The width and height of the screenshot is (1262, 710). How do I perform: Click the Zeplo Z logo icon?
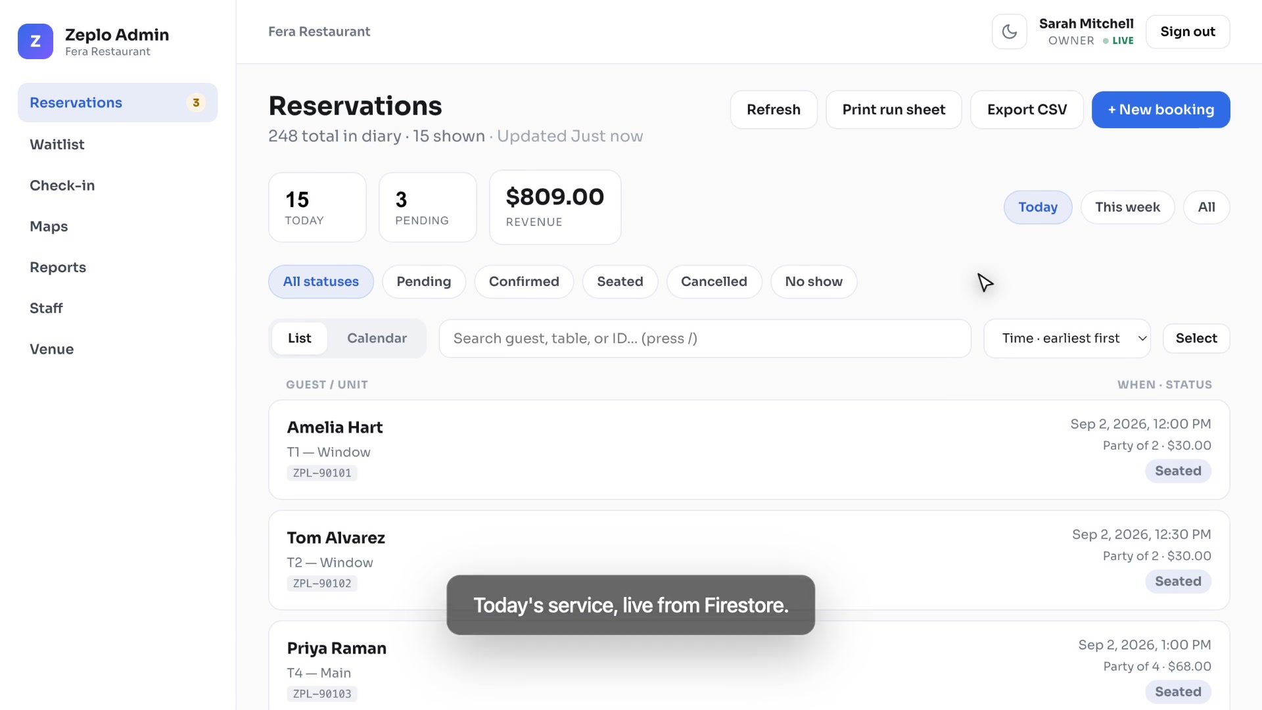coord(35,41)
